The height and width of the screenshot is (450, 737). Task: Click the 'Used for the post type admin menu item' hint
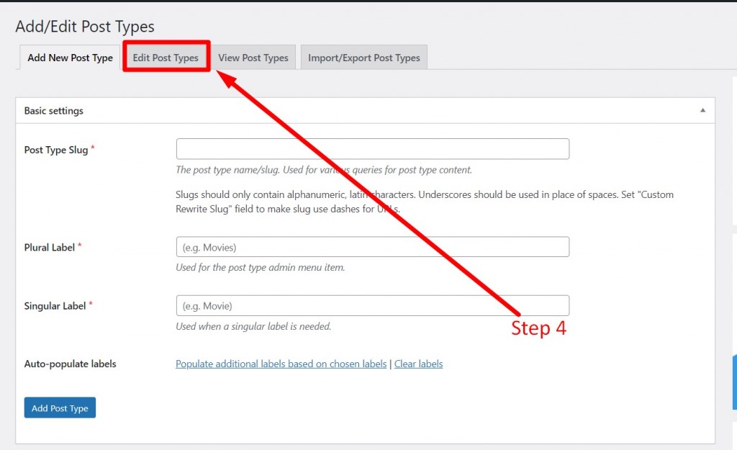[261, 267]
